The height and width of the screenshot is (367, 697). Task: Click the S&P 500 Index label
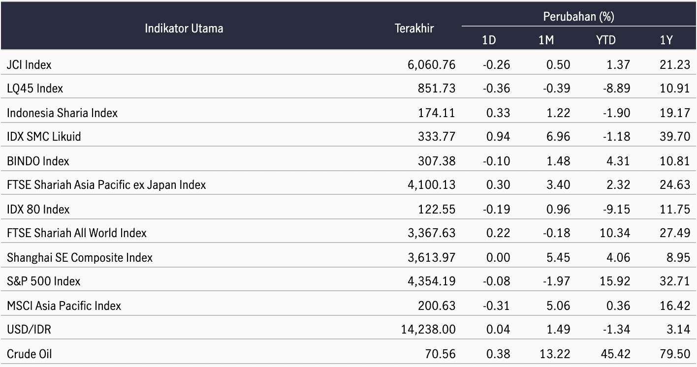tap(44, 281)
